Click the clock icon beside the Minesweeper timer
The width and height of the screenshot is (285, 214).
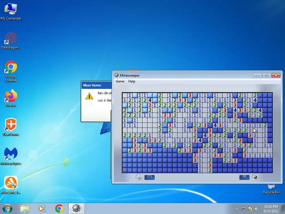[x=139, y=177]
